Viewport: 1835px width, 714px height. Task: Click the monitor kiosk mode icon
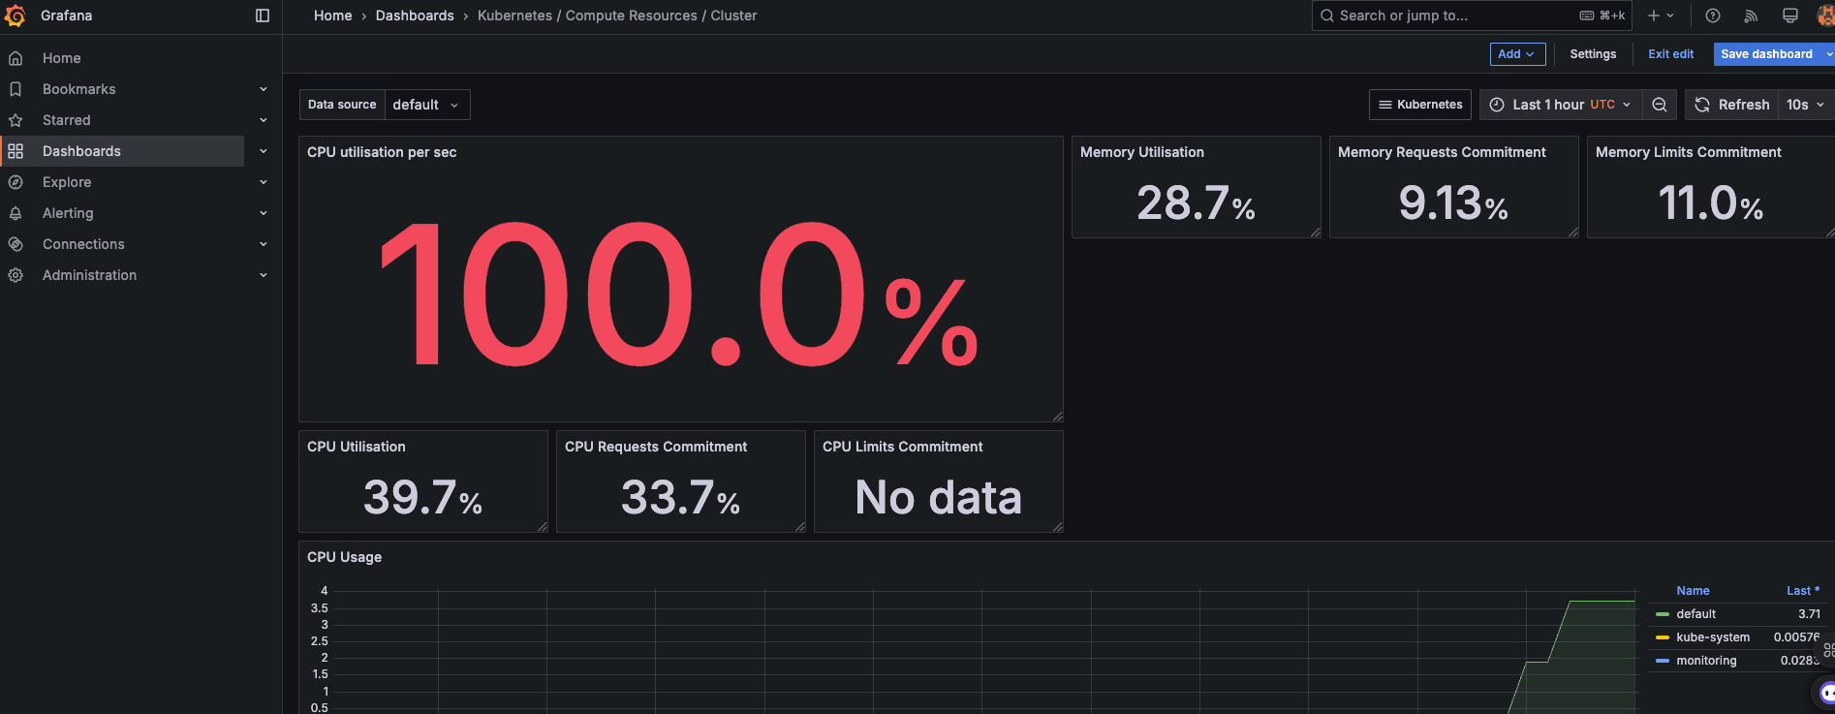click(x=1790, y=16)
